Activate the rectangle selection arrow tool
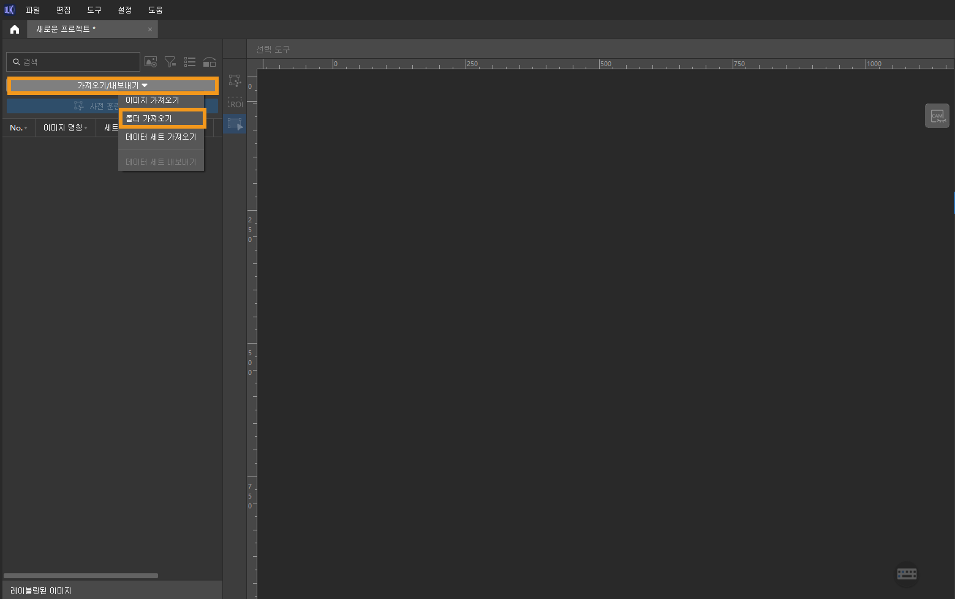This screenshot has height=599, width=955. (235, 124)
